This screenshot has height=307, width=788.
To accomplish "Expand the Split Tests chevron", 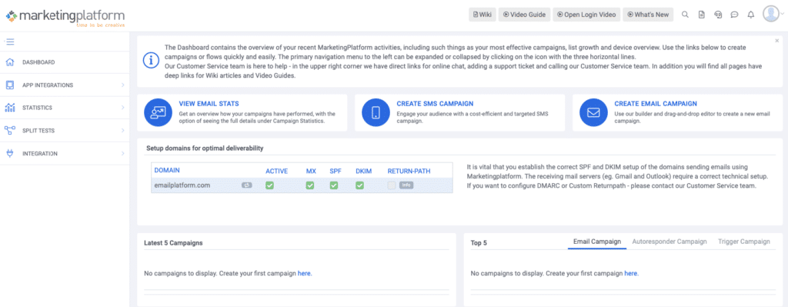I will (x=122, y=131).
